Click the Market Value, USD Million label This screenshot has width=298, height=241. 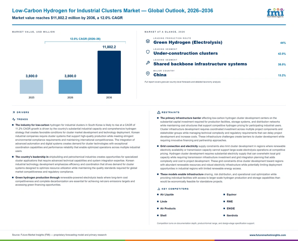click(x=33, y=32)
